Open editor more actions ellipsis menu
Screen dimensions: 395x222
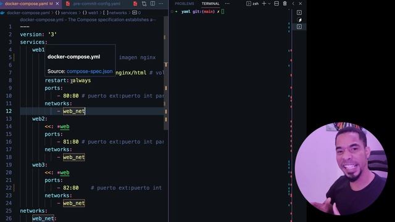pos(161,4)
